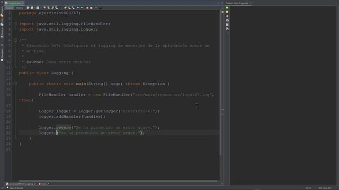The image size is (339, 190).
Task: Open the Services side panel tab
Action: (x=2, y=33)
